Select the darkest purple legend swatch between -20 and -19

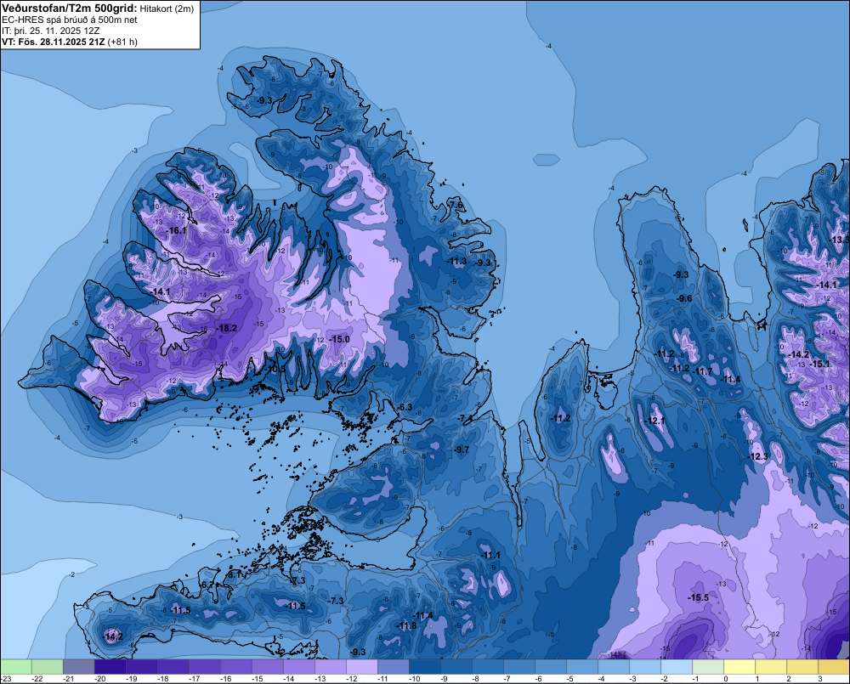(110, 666)
